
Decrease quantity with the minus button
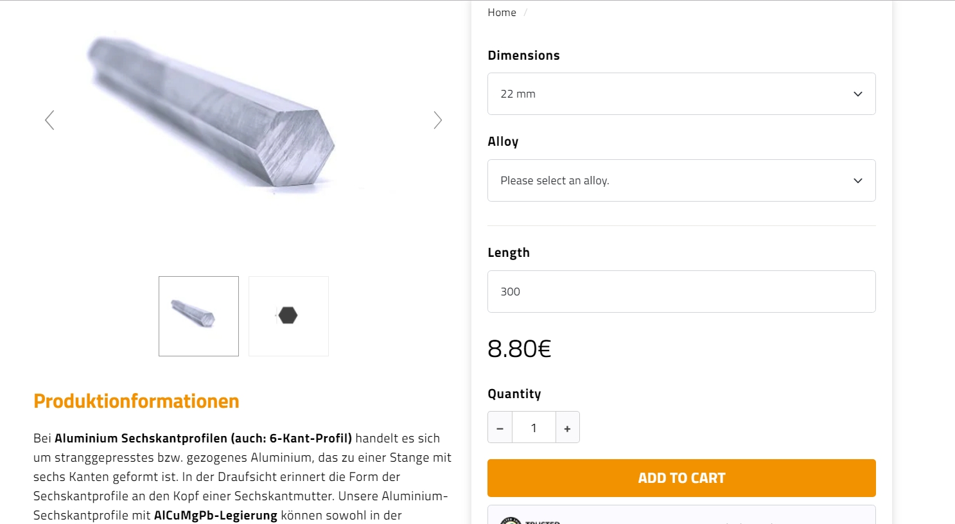coord(500,428)
